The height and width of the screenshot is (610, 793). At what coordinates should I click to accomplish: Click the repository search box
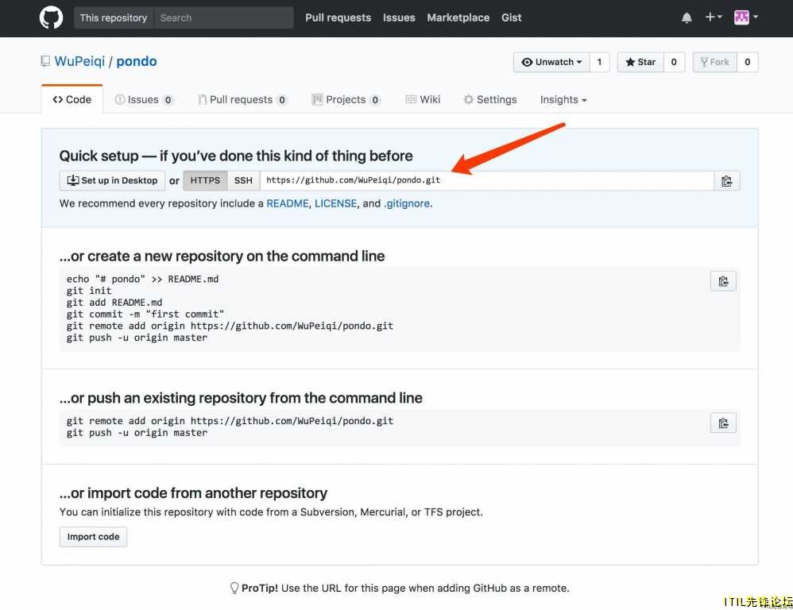(x=224, y=17)
